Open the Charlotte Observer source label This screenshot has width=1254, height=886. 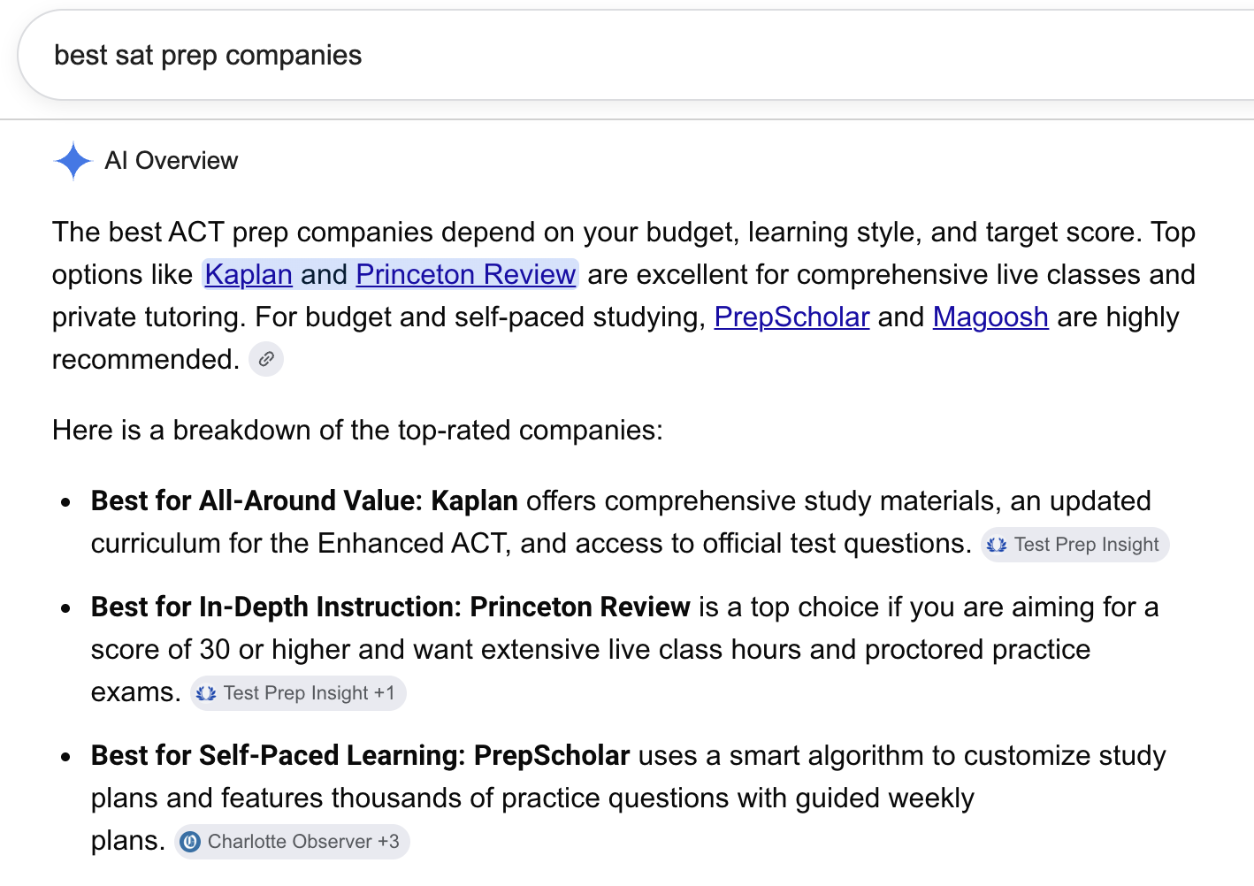click(x=289, y=842)
